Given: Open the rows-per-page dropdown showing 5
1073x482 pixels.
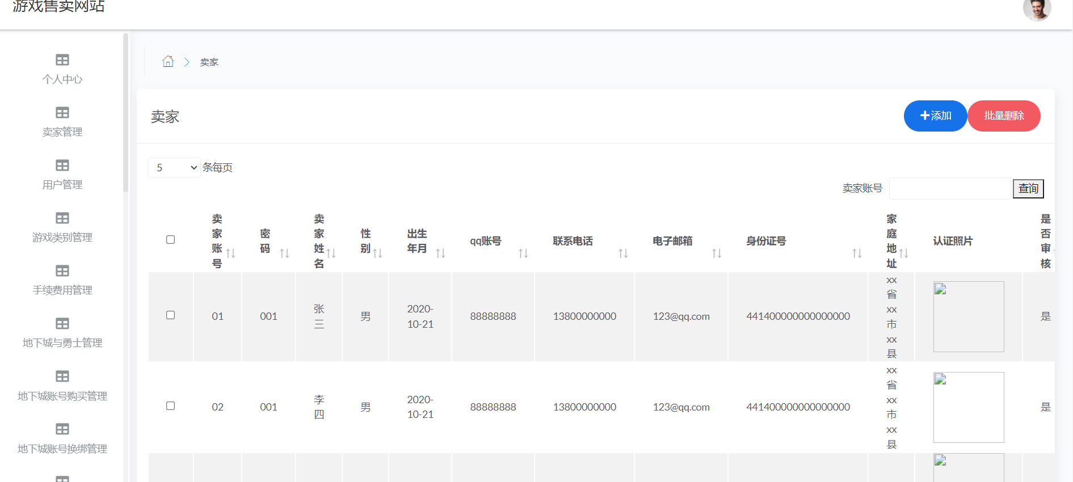Looking at the screenshot, I should click(x=174, y=167).
